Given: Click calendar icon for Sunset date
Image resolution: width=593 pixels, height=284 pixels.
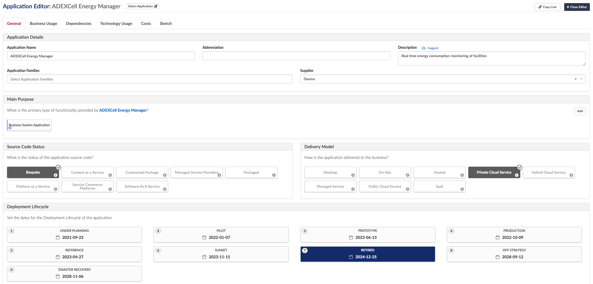Looking at the screenshot, I should click(204, 257).
